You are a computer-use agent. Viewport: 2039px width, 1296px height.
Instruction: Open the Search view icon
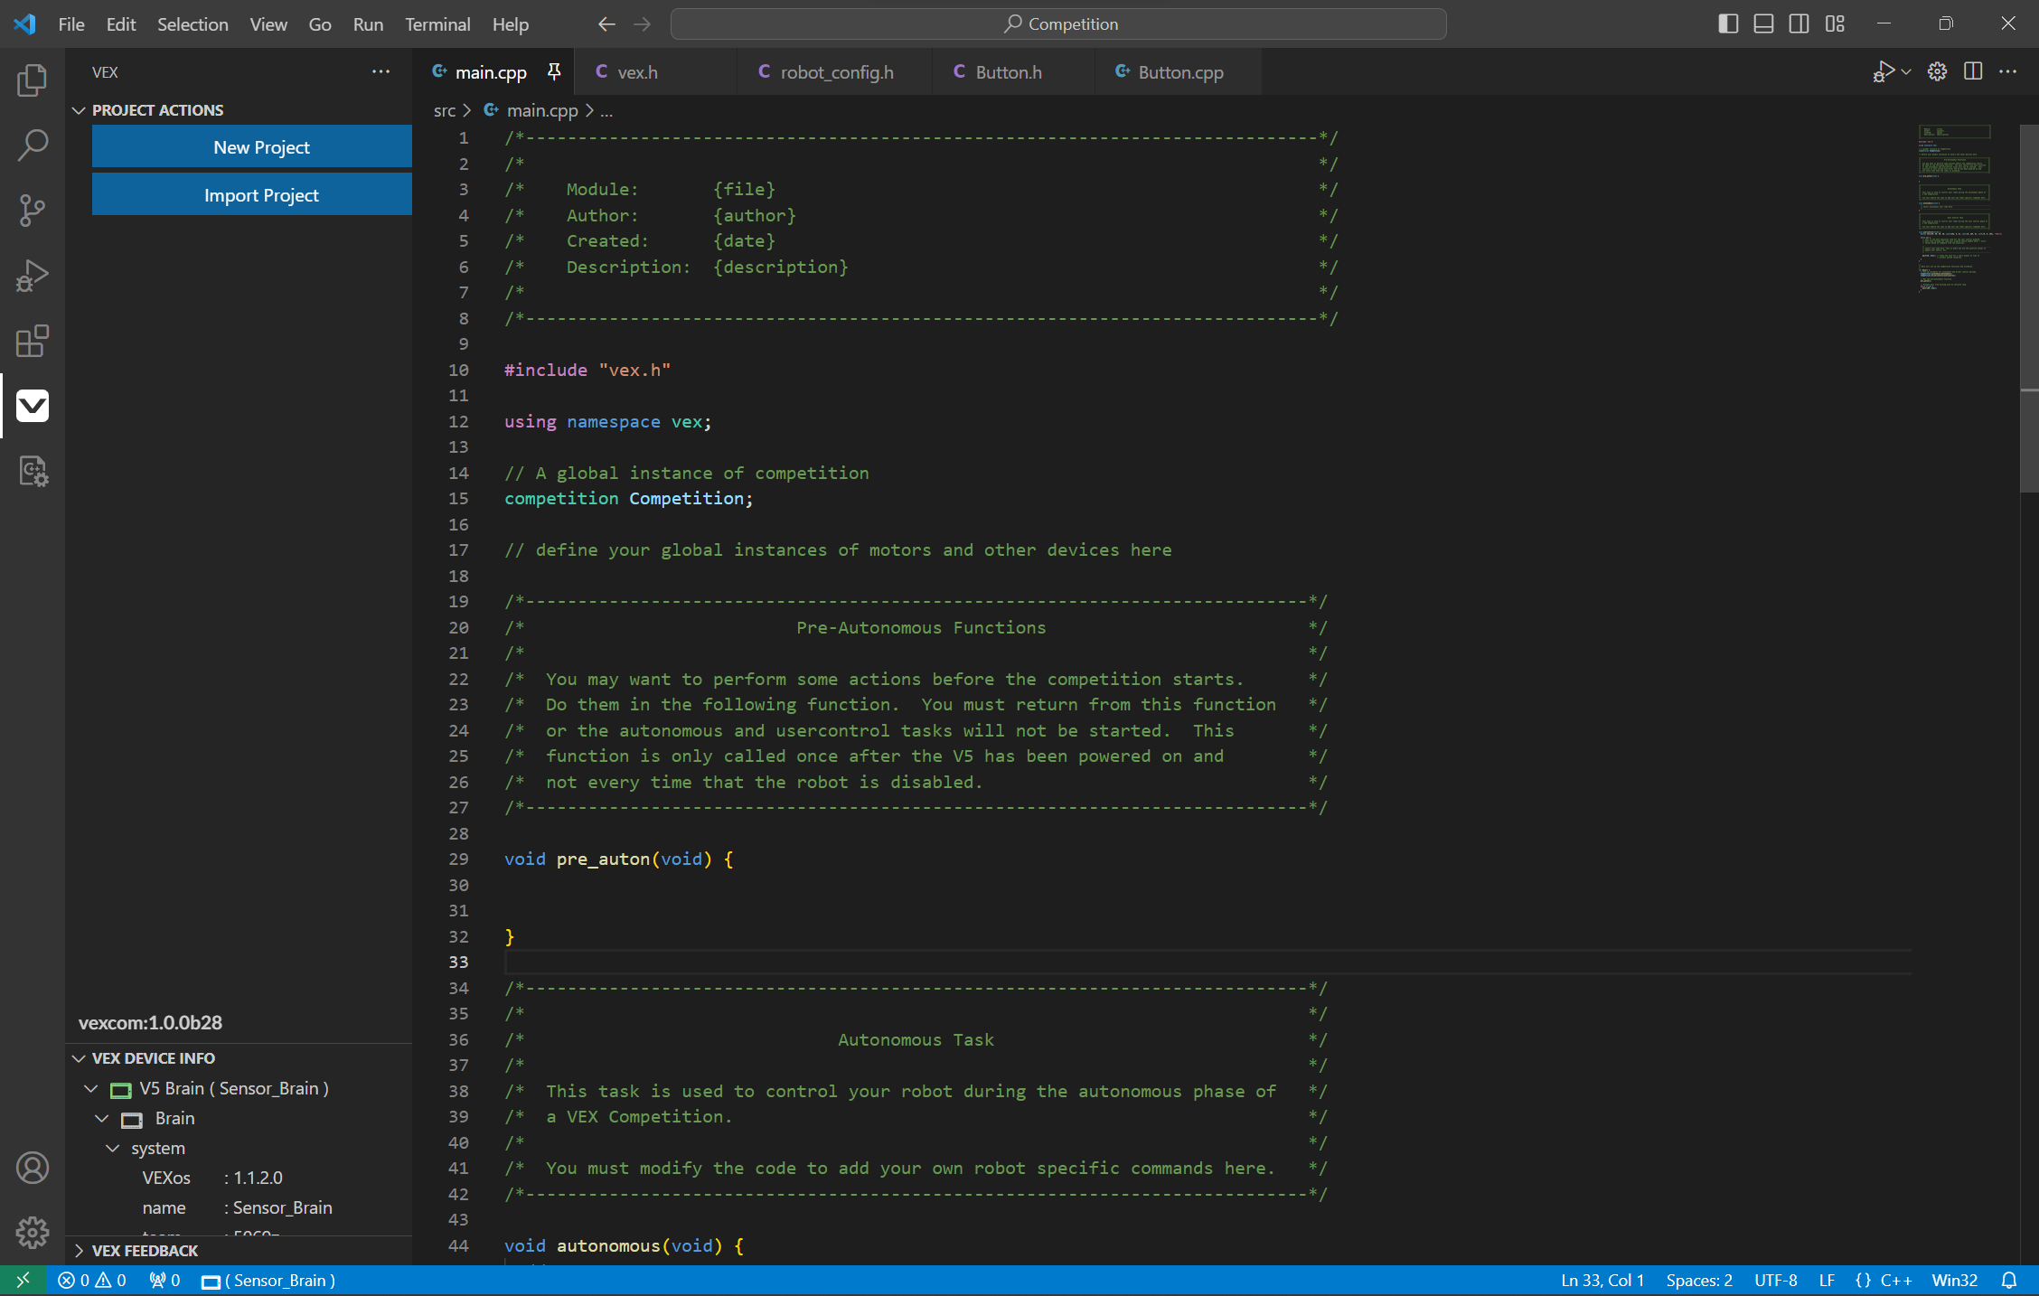tap(33, 146)
